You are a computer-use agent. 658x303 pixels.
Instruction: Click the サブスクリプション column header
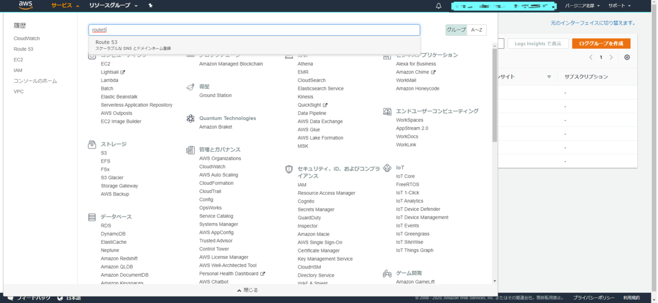[586, 77]
